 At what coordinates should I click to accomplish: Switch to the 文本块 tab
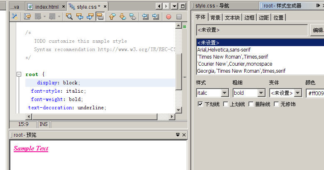click(x=232, y=17)
